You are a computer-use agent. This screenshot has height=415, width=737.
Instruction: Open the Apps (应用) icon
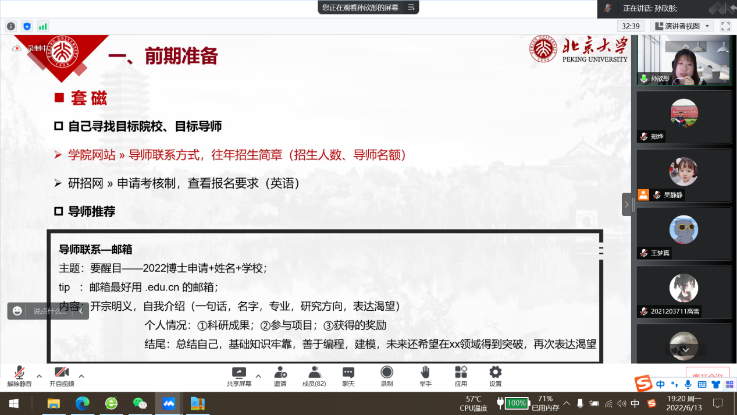(x=461, y=375)
